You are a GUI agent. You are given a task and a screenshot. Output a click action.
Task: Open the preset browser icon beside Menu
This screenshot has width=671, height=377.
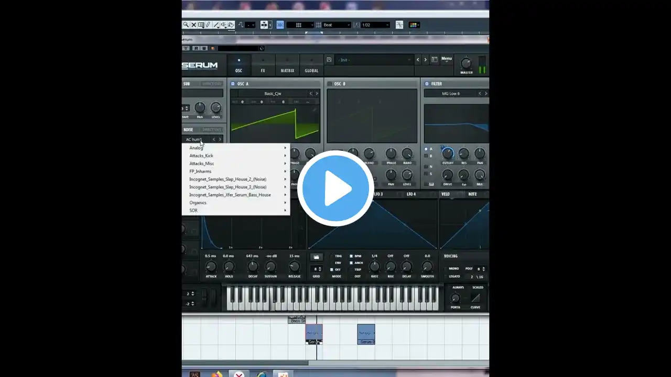435,60
